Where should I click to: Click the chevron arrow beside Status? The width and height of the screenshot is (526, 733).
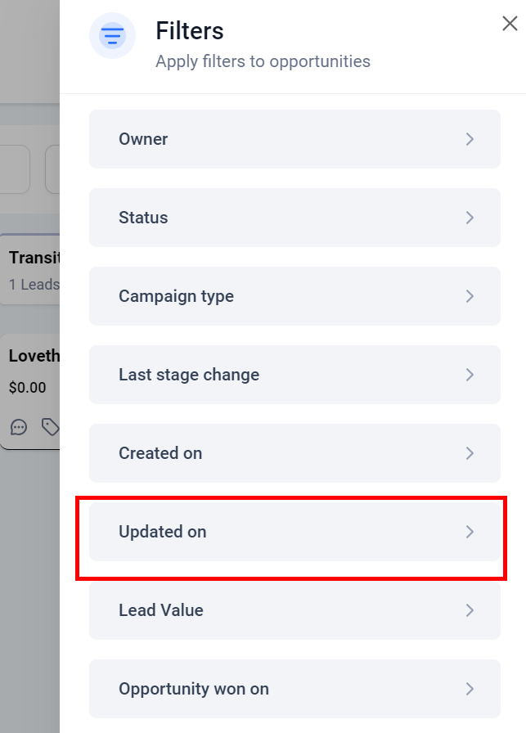[470, 218]
